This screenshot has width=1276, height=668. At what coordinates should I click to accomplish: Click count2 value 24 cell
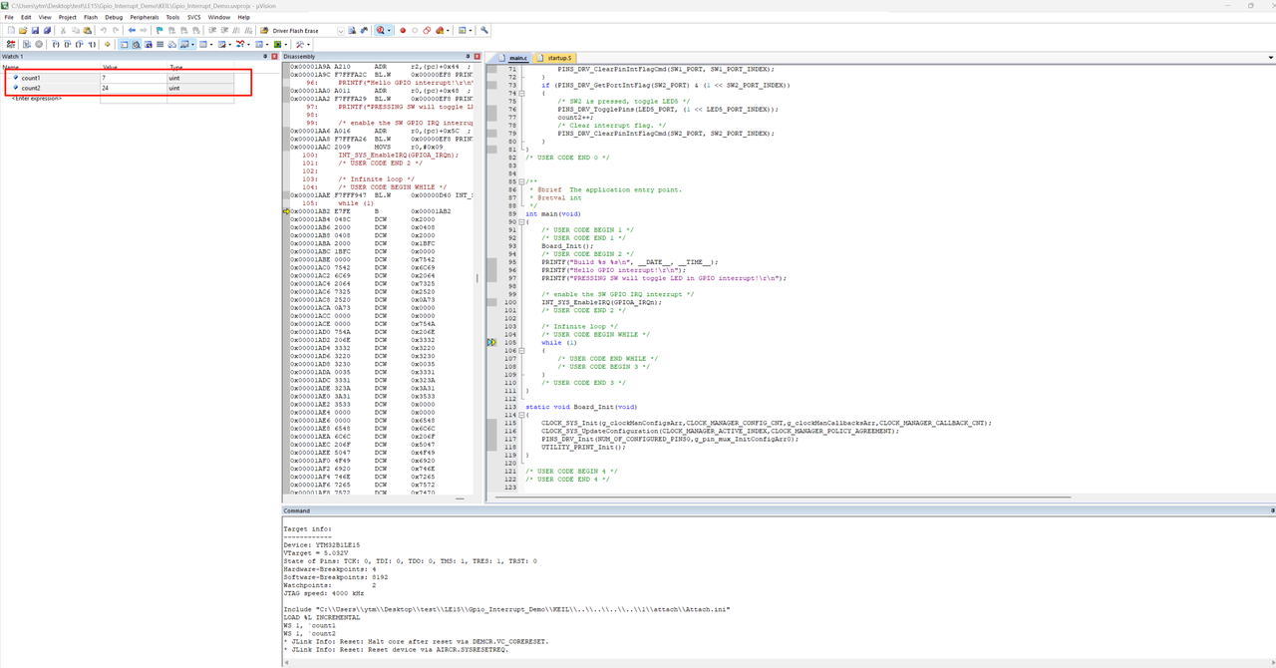134,88
